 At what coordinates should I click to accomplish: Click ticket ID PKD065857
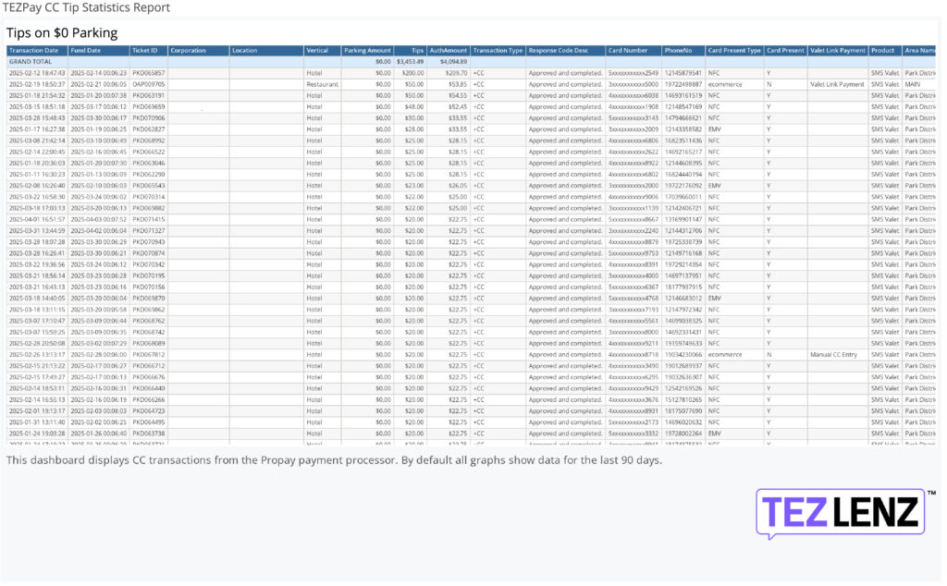click(149, 73)
